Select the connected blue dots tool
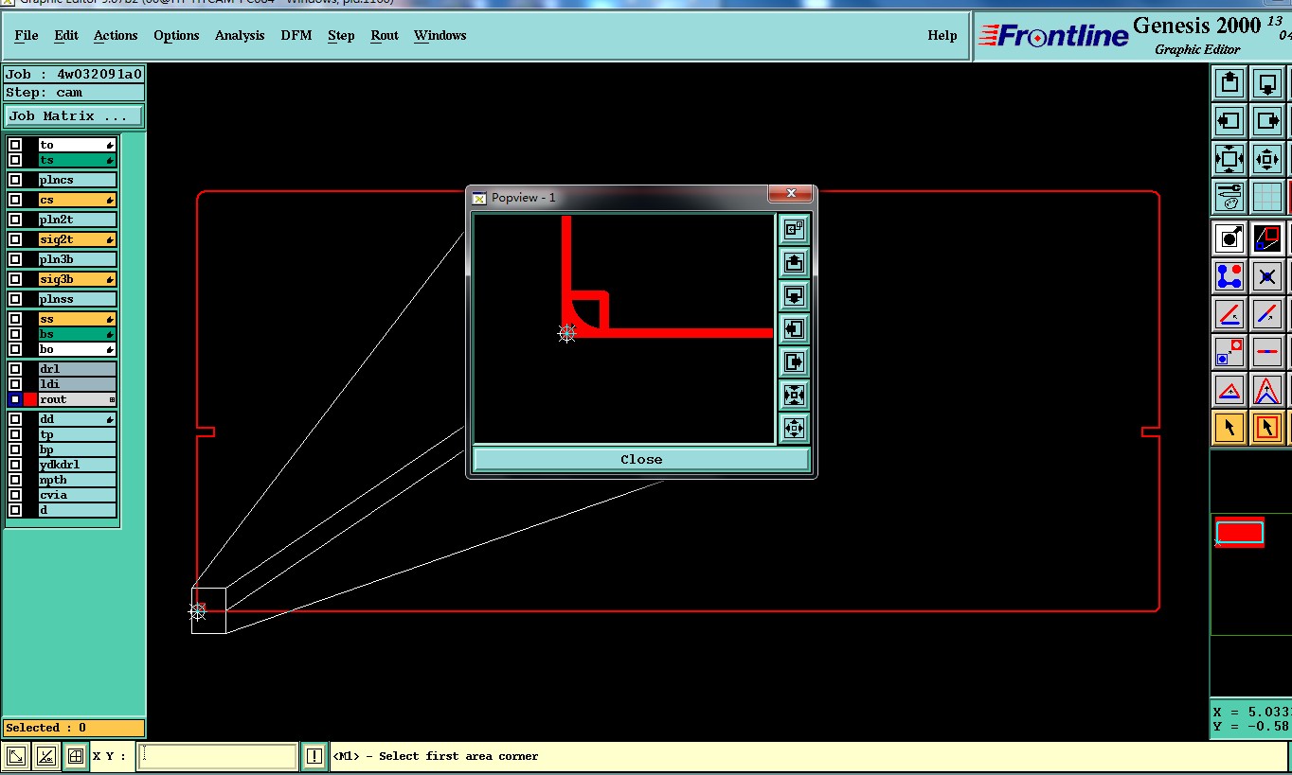Image resolution: width=1292 pixels, height=775 pixels. click(x=1229, y=276)
